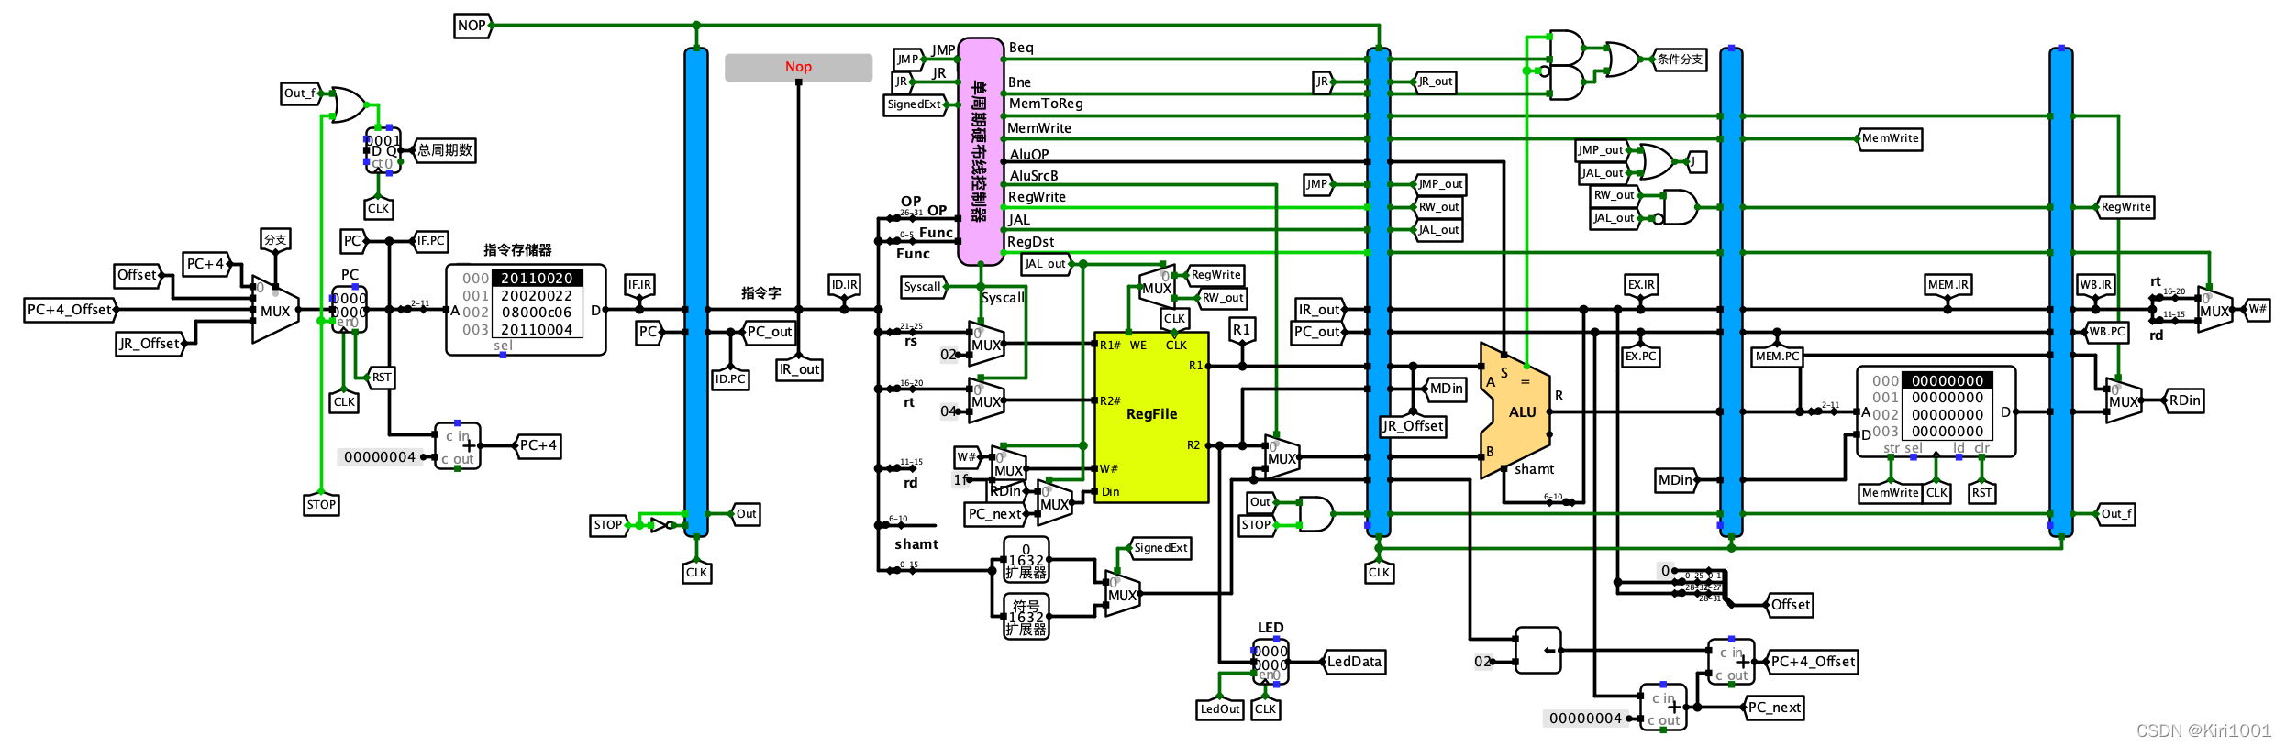Click the 分支 tunnel above the PC MUX
The width and height of the screenshot is (2286, 746).
pos(275,239)
